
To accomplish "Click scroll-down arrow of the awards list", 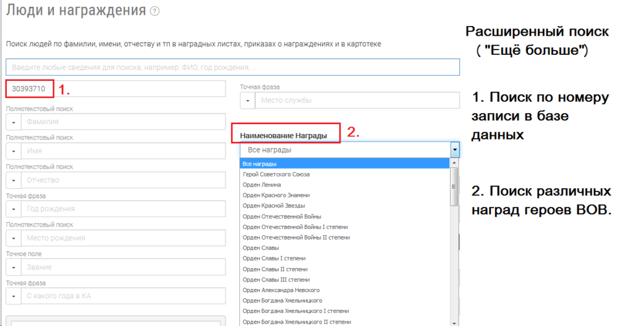I will [455, 322].
